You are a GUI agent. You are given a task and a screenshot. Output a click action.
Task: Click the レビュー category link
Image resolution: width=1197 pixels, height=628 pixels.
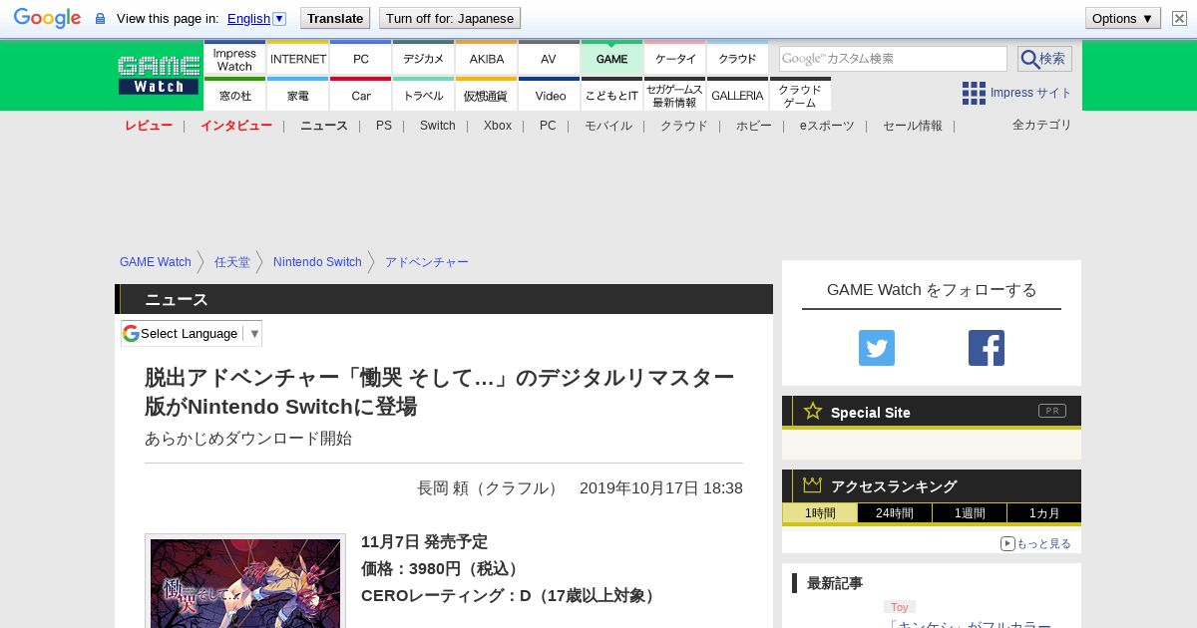coord(149,126)
